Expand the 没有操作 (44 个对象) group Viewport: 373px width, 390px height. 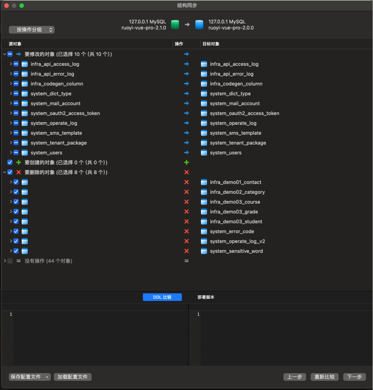coord(5,261)
